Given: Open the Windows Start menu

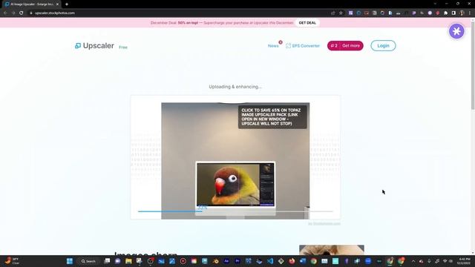Looking at the screenshot, I should coord(70,261).
